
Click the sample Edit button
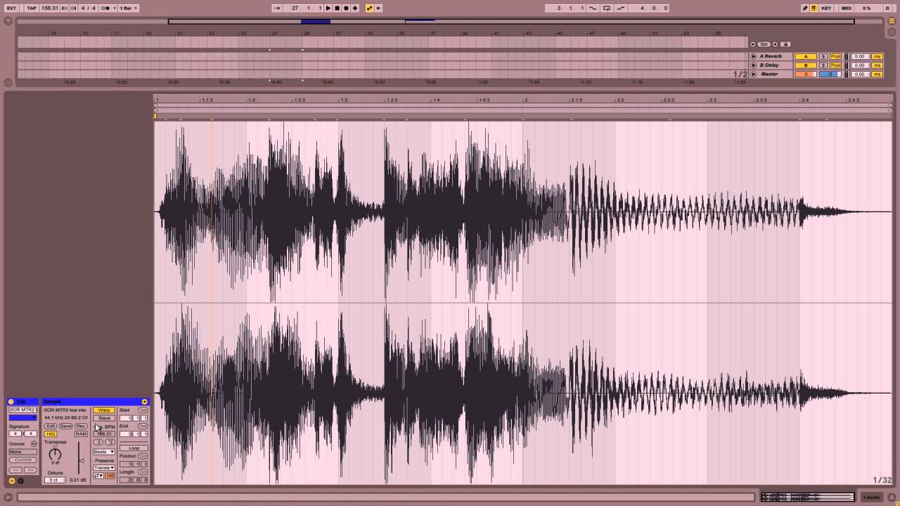[x=51, y=427]
